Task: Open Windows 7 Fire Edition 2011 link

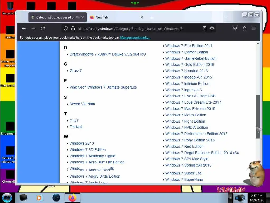Action: click(189, 46)
